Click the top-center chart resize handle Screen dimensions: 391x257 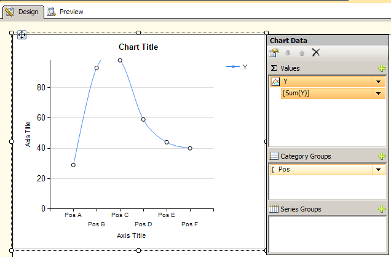pyautogui.click(x=139, y=33)
